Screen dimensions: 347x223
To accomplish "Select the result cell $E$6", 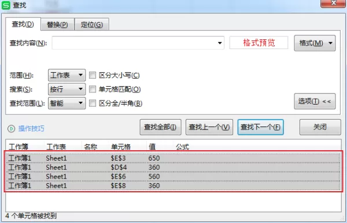I will click(x=118, y=176).
